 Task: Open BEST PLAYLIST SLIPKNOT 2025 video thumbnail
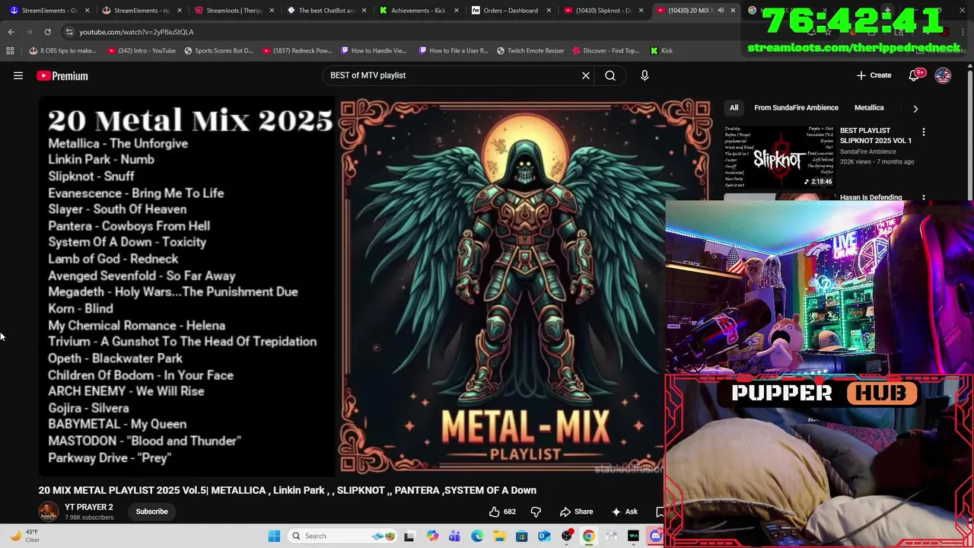tap(779, 157)
